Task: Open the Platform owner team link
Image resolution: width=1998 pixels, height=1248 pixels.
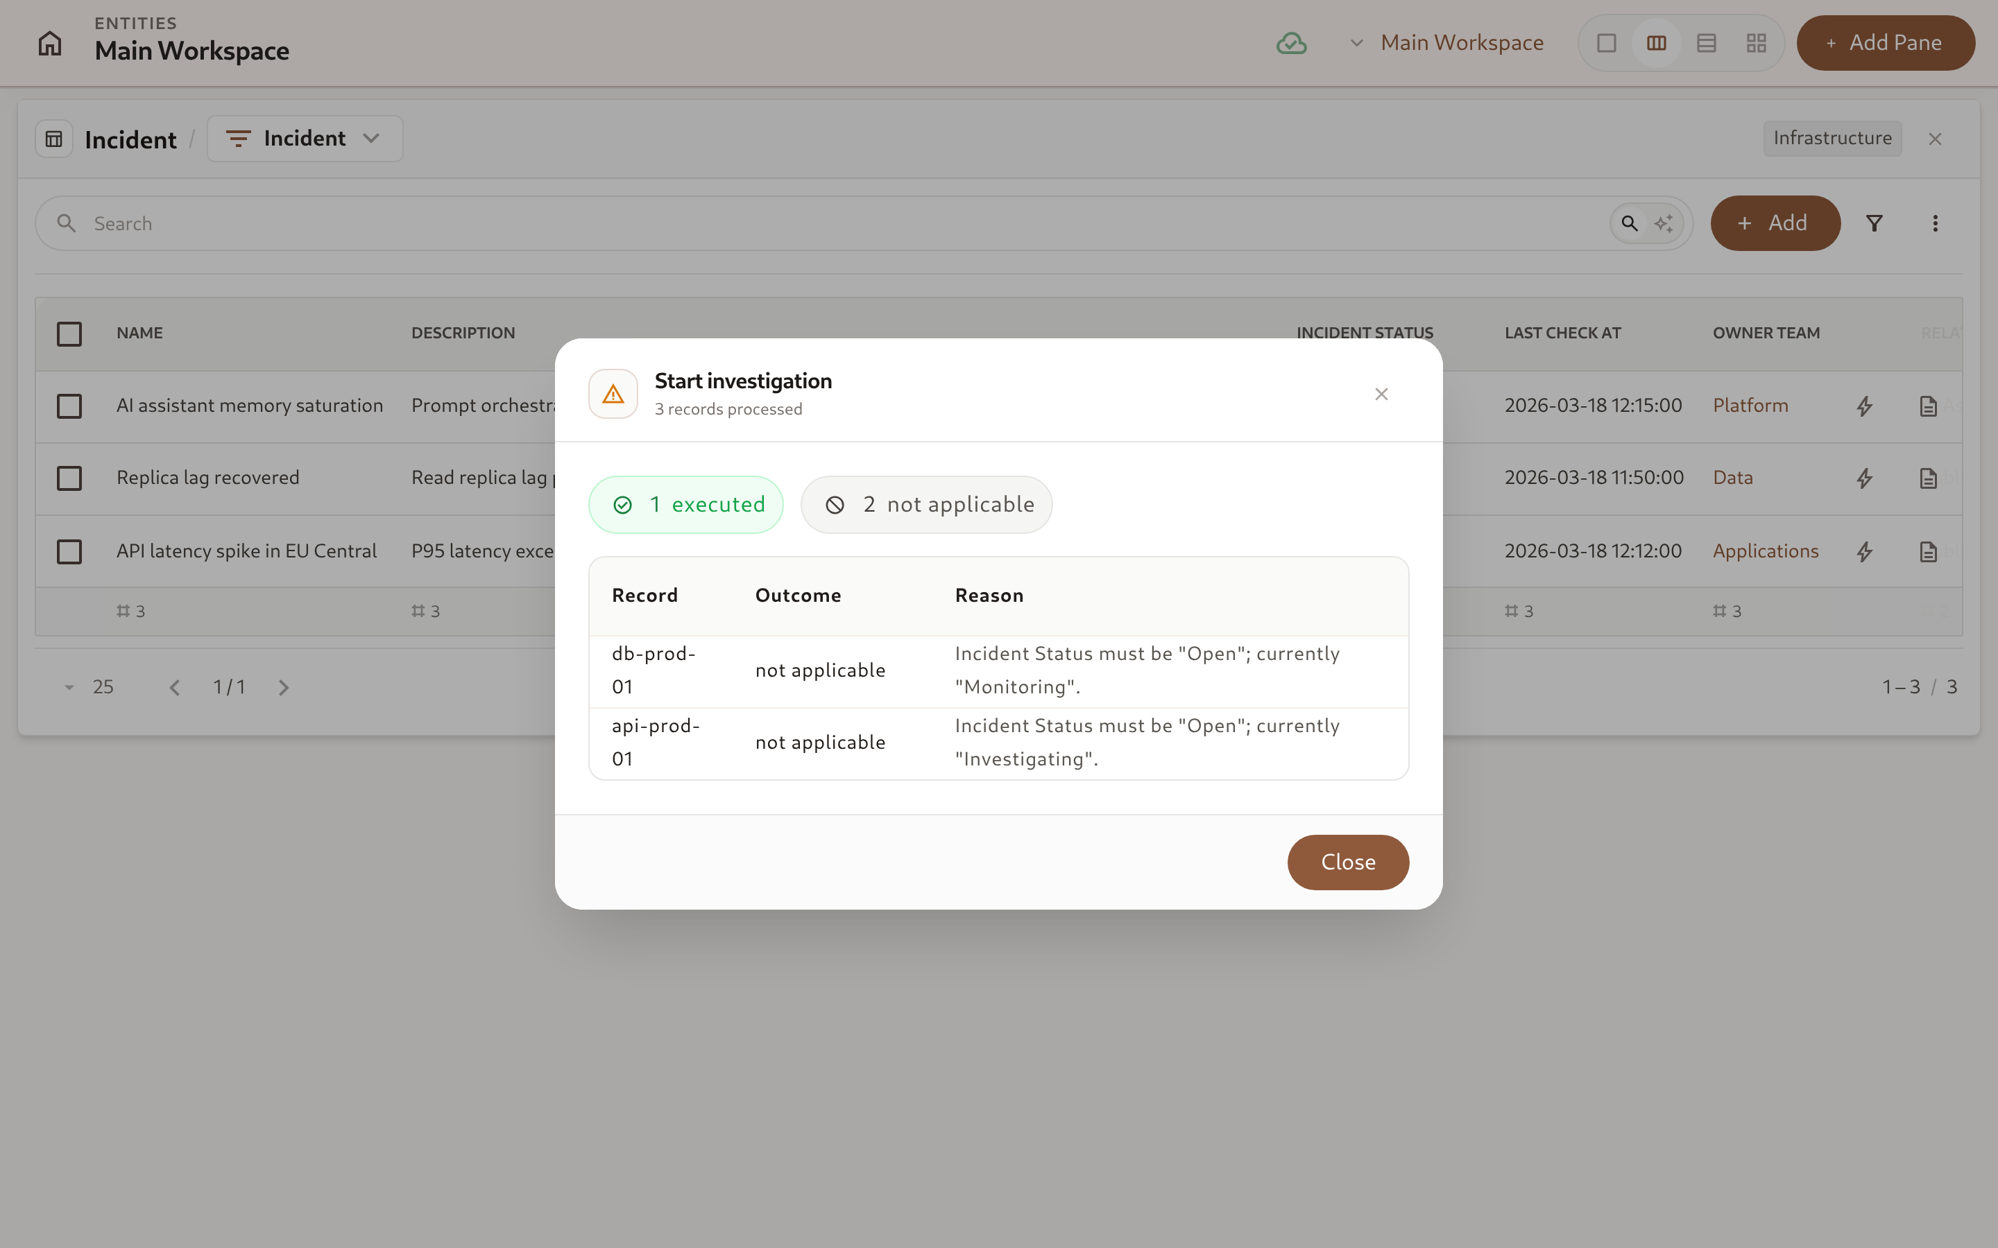Action: pyautogui.click(x=1750, y=406)
